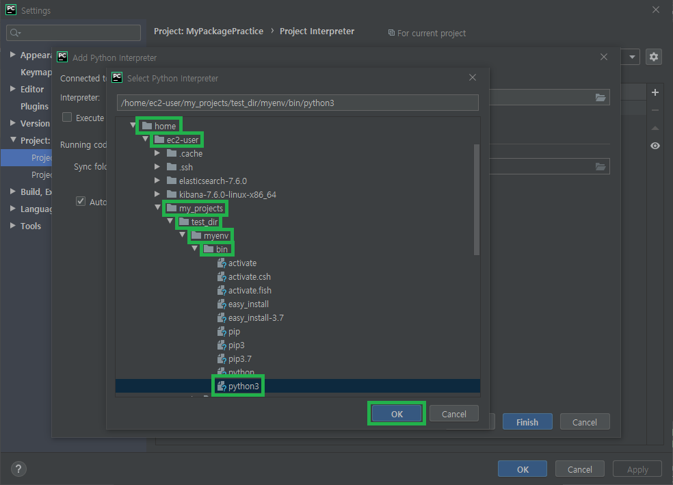The height and width of the screenshot is (485, 673).
Task: Select the test_dir folder
Action: (198, 222)
